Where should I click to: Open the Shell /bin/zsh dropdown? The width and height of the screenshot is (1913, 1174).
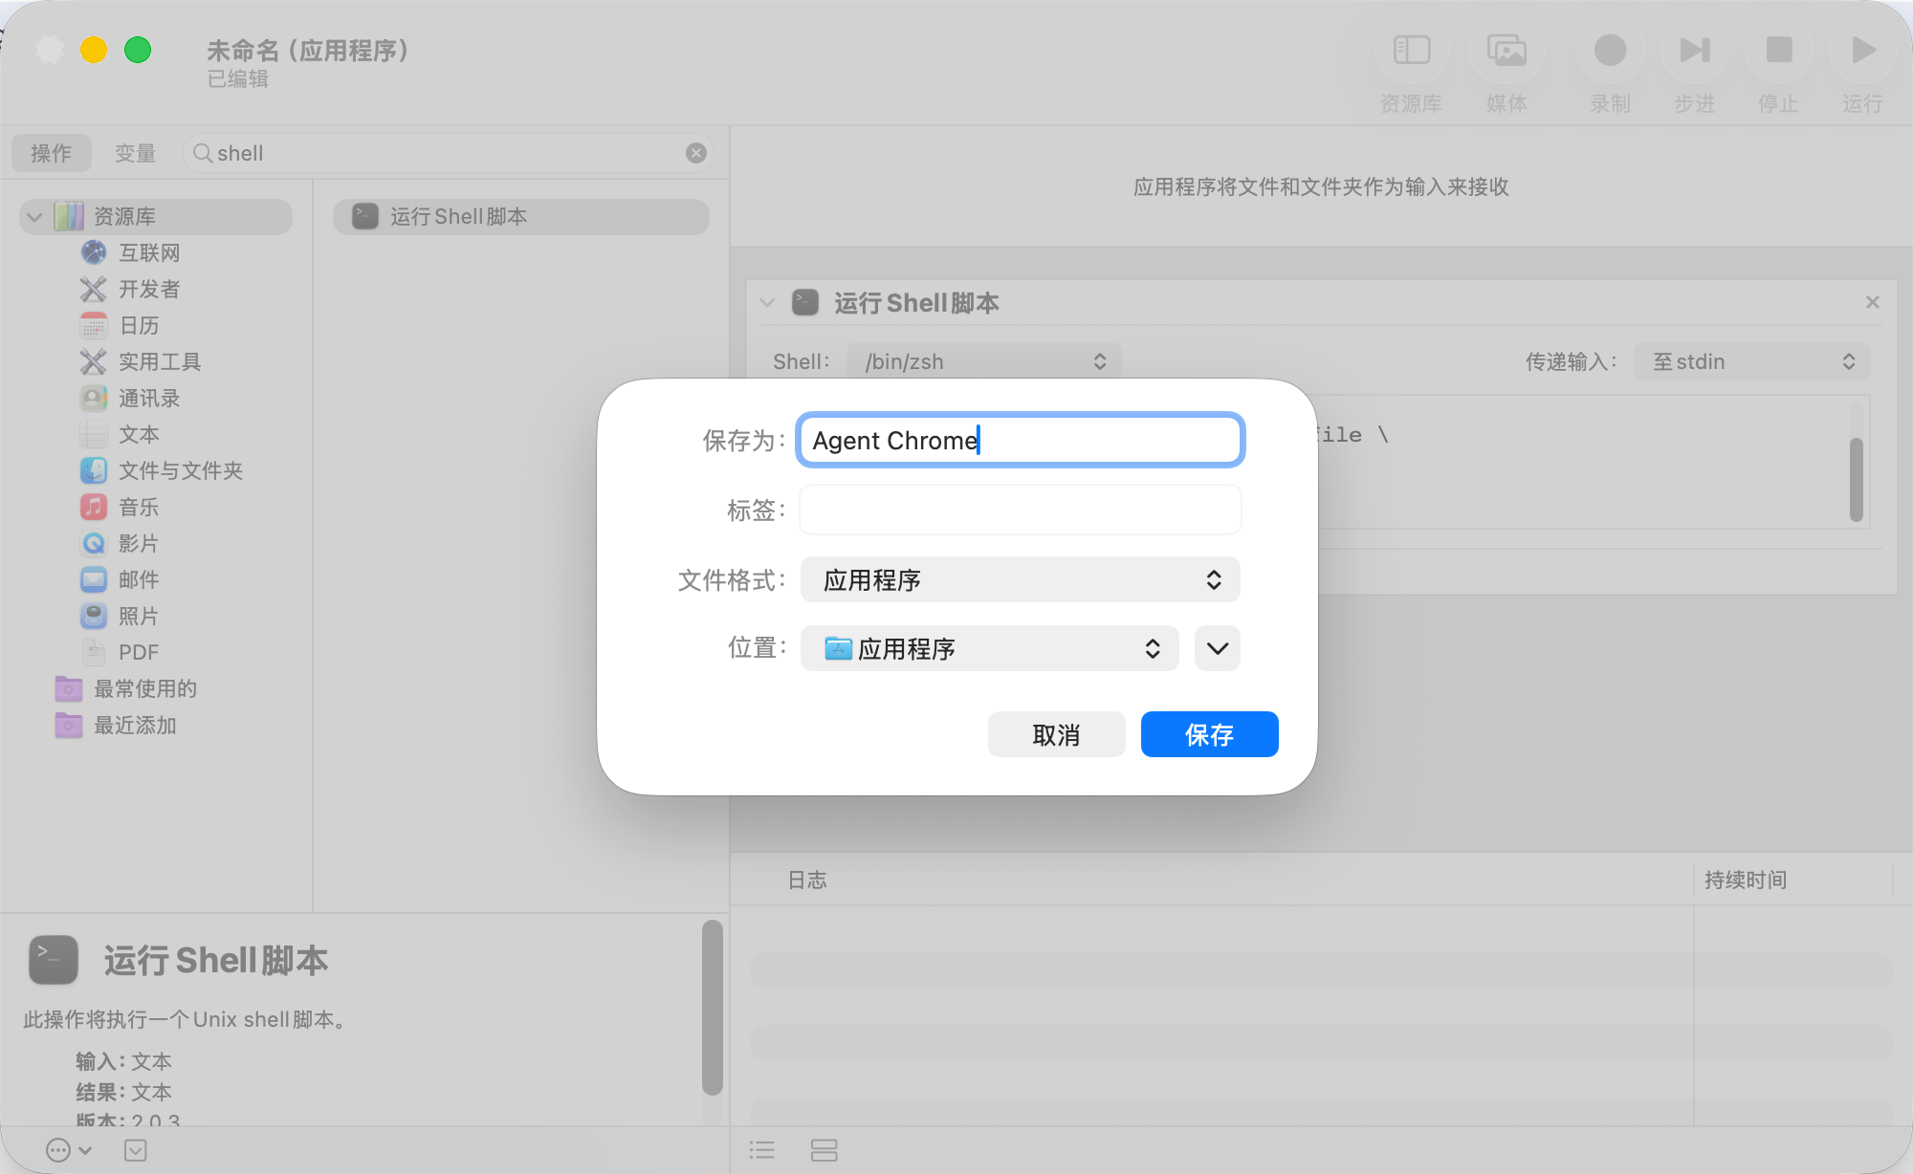pyautogui.click(x=984, y=361)
